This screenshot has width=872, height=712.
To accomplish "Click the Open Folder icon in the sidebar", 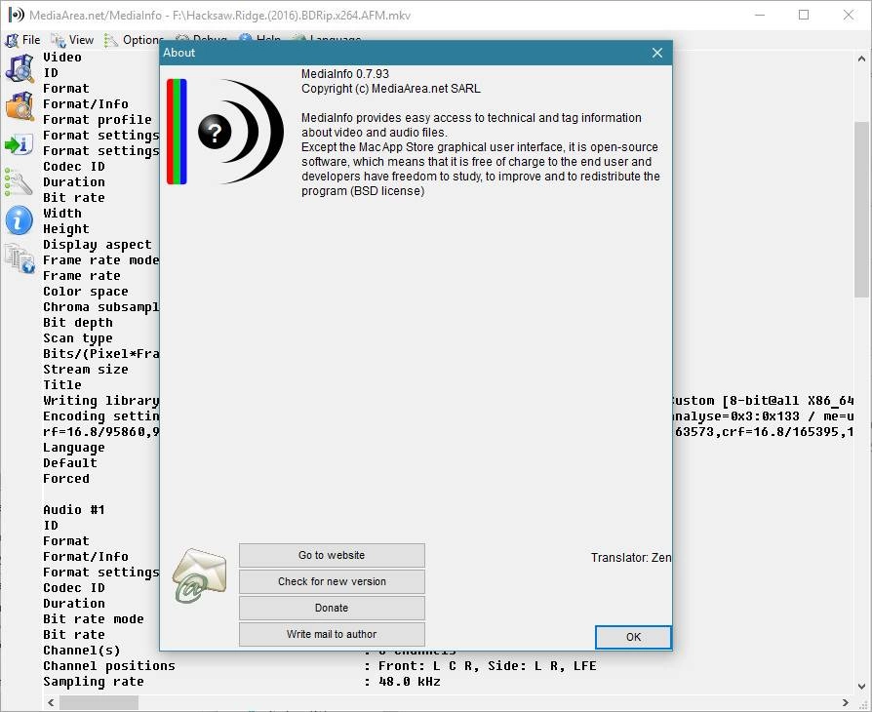I will click(20, 106).
